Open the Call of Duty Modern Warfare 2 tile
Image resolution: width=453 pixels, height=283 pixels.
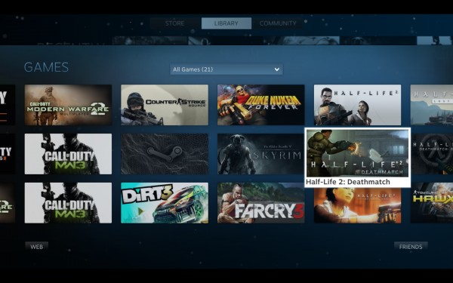point(68,105)
